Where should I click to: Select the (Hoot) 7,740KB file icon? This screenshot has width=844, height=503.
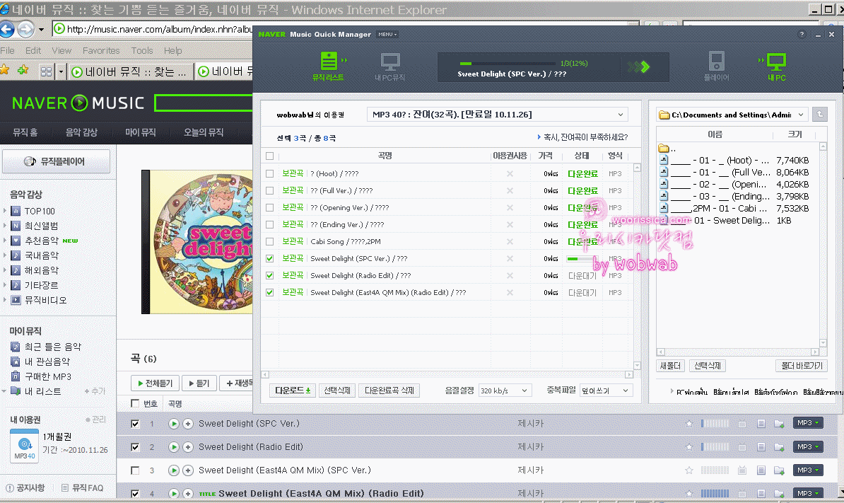click(664, 160)
